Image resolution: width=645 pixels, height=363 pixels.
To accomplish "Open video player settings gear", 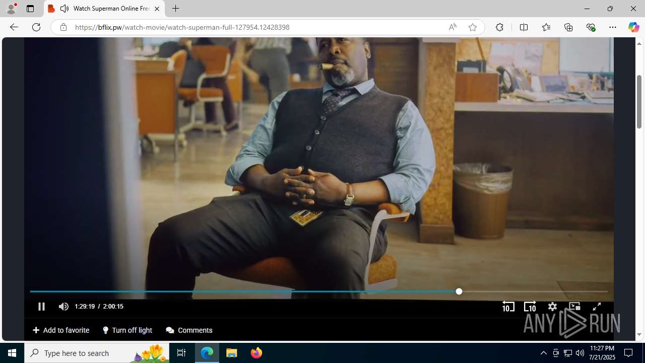I will [552, 307].
